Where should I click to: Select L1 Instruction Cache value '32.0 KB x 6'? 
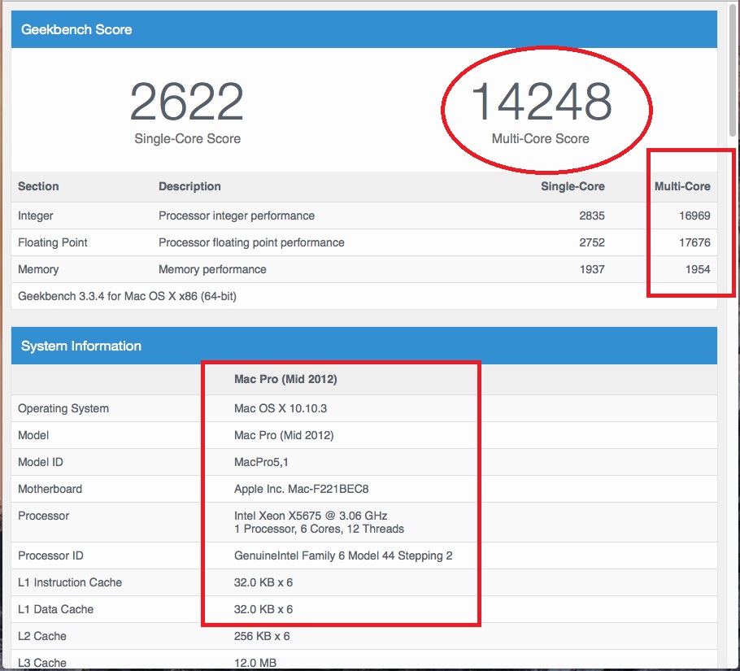tap(263, 583)
